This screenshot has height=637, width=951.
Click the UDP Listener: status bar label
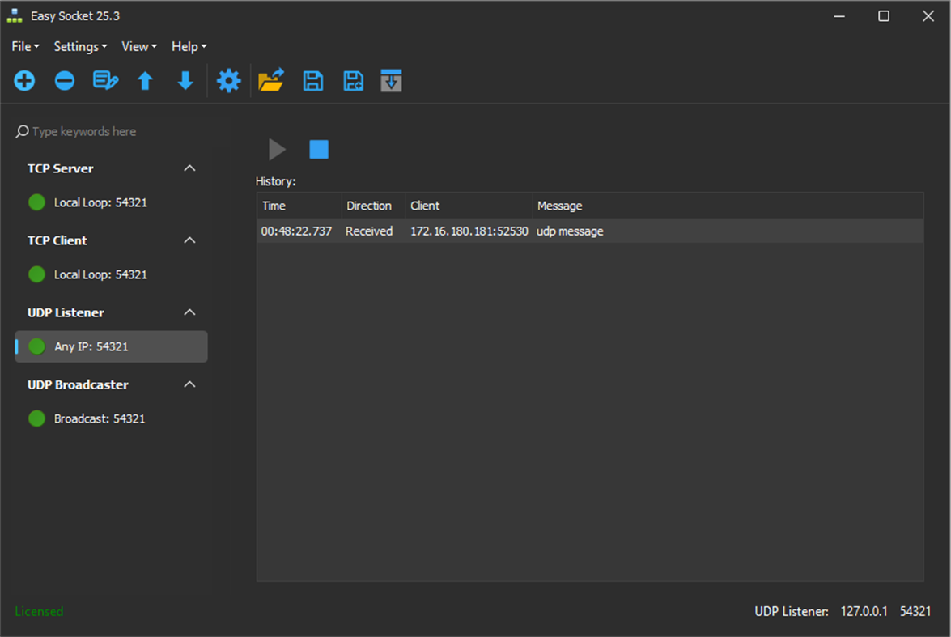(792, 612)
